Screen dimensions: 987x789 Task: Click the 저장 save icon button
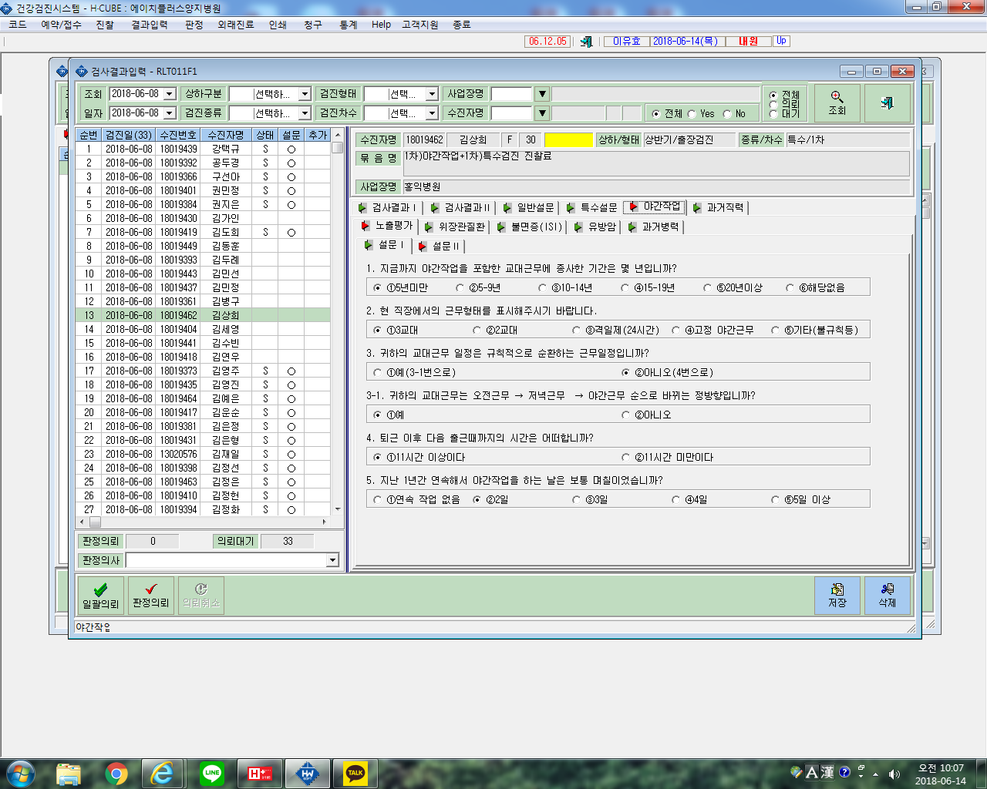(x=837, y=596)
